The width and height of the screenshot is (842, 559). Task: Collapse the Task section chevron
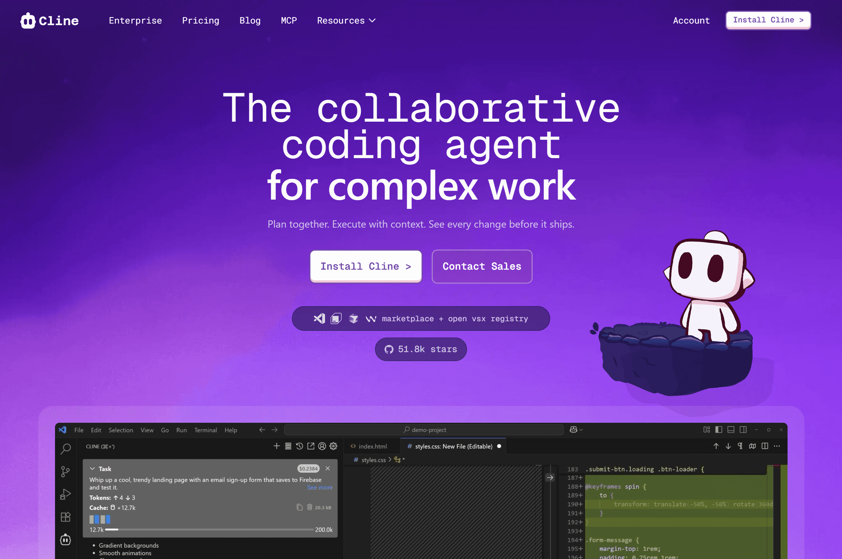coord(92,468)
